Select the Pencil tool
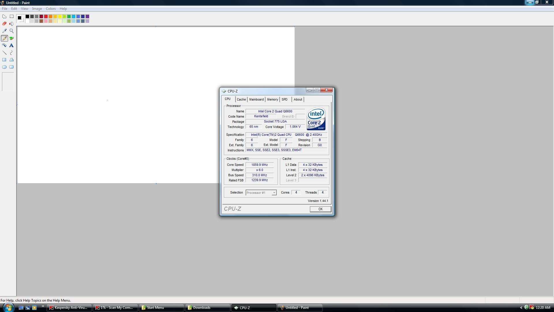 tap(4, 38)
